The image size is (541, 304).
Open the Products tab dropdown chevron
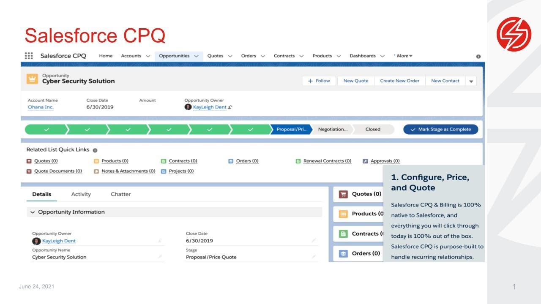coord(339,56)
